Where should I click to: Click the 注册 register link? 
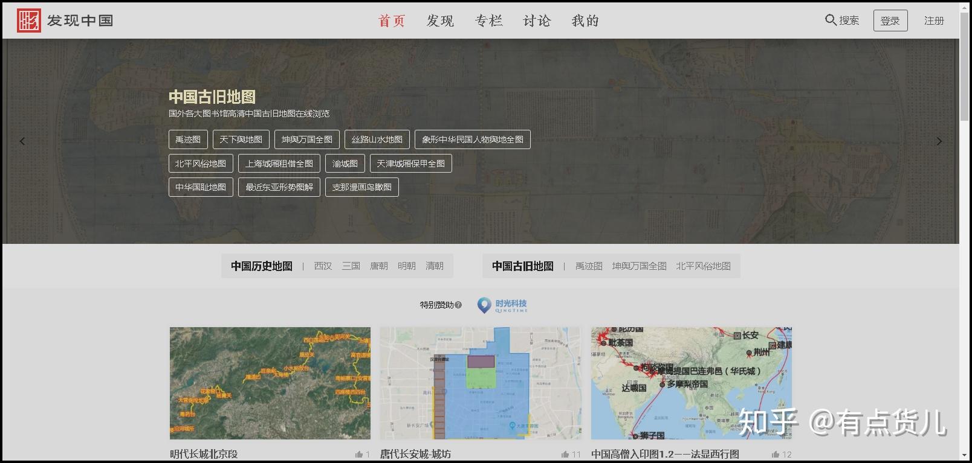pos(934,21)
